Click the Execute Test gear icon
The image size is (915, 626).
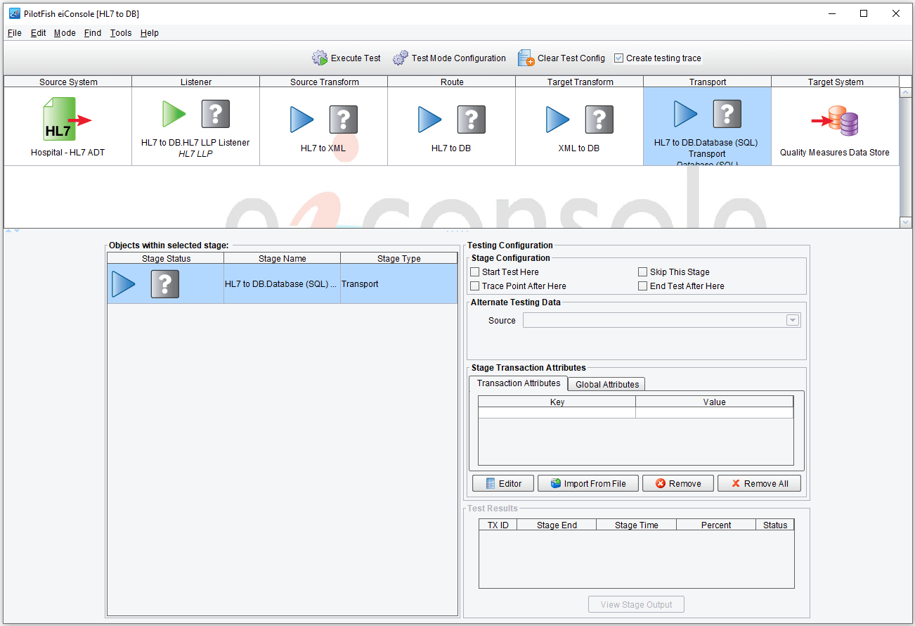320,58
